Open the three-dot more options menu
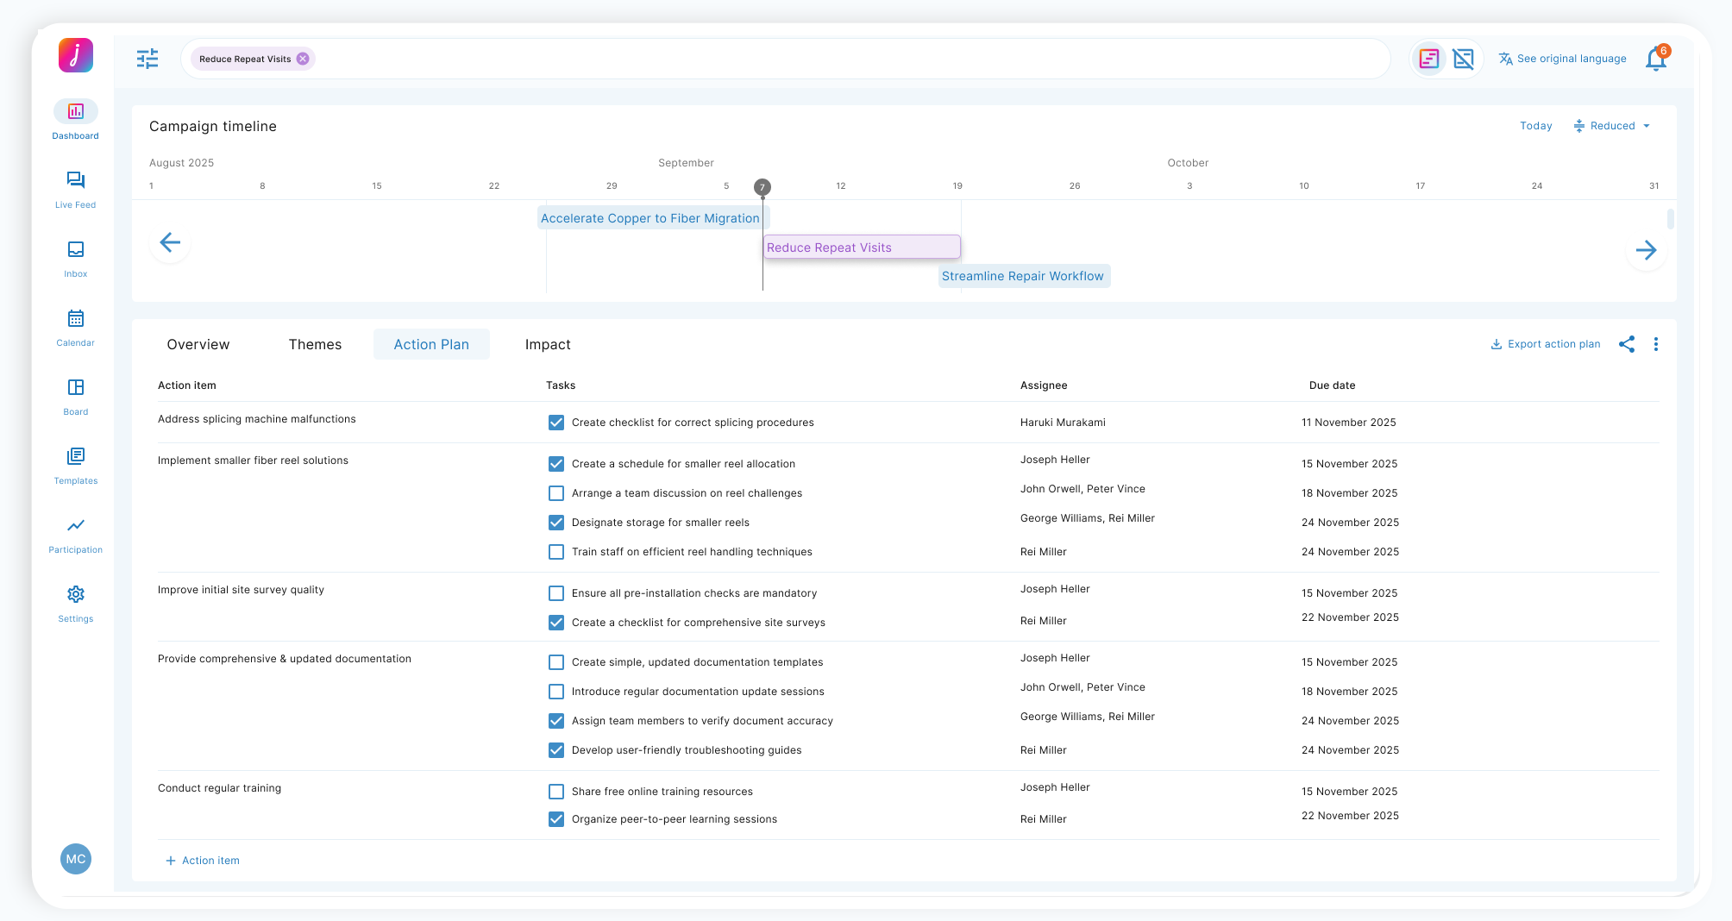The width and height of the screenshot is (1732, 921). point(1655,344)
